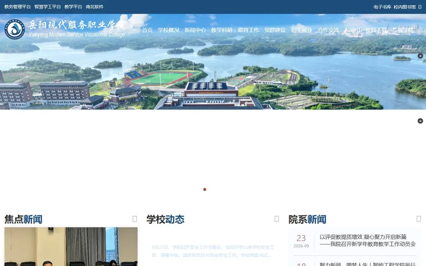Visit the 校内图书馆 link
This screenshot has height=266, width=426.
pos(405,7)
